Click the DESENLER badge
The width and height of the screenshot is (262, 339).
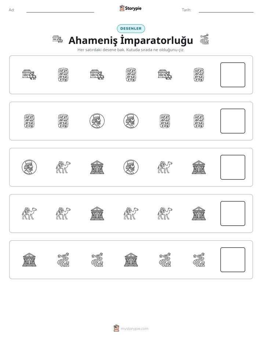click(131, 29)
